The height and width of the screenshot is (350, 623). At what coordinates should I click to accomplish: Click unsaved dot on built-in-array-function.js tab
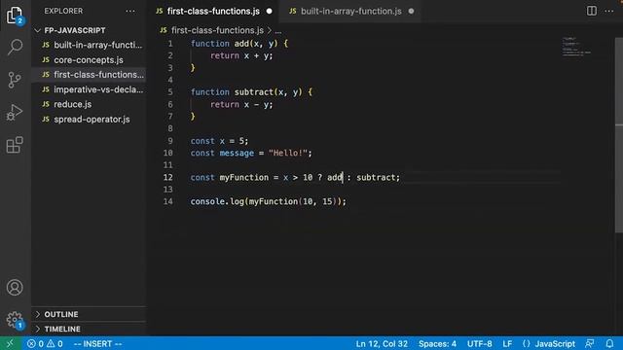411,11
